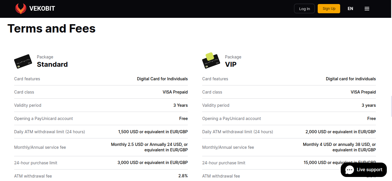Screen dimensions: 392x181
Task: Open the EN language selector
Action: [x=350, y=9]
